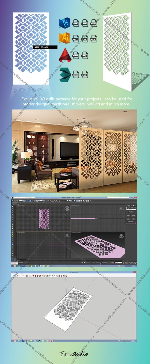The width and height of the screenshot is (150, 364).
Task: Click the Illustrator Ai logo
Action: (64, 38)
